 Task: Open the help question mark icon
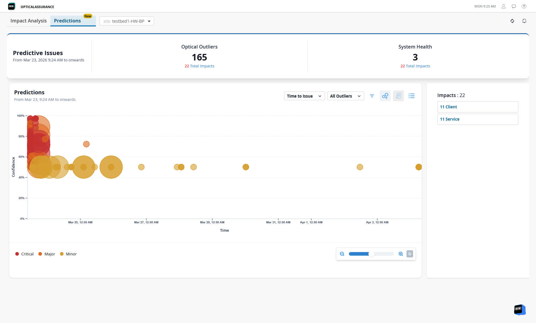coord(524,6)
